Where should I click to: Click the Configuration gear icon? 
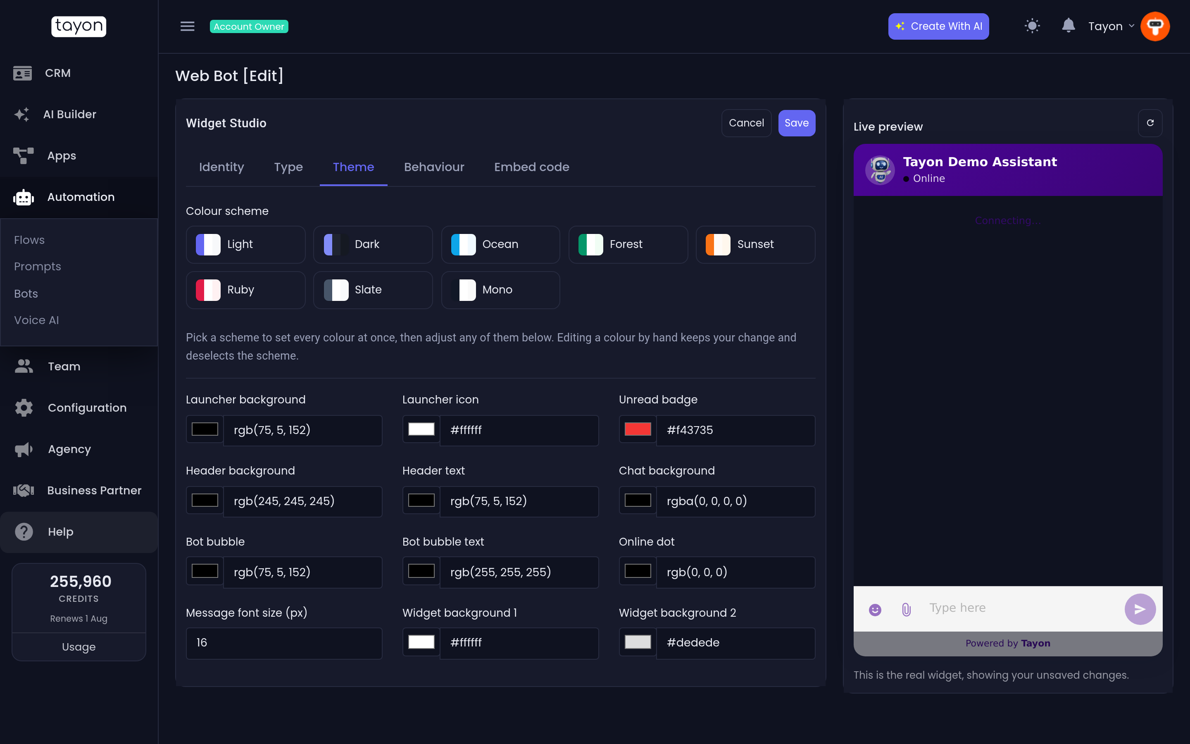click(24, 408)
